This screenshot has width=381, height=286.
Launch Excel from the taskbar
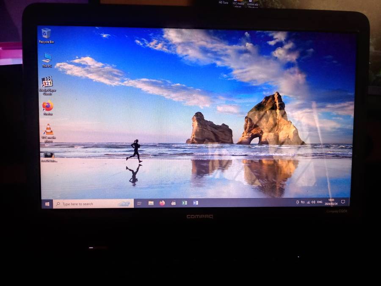185,203
